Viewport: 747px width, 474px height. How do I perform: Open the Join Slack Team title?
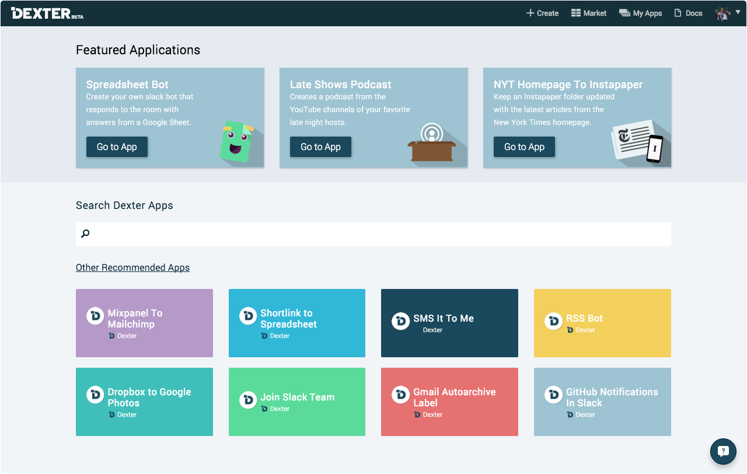[x=298, y=397]
